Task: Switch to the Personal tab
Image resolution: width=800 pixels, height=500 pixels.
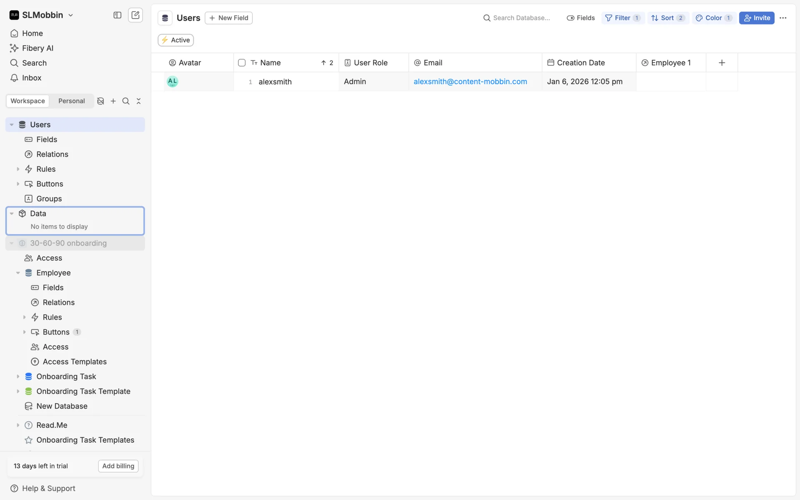Action: click(71, 101)
